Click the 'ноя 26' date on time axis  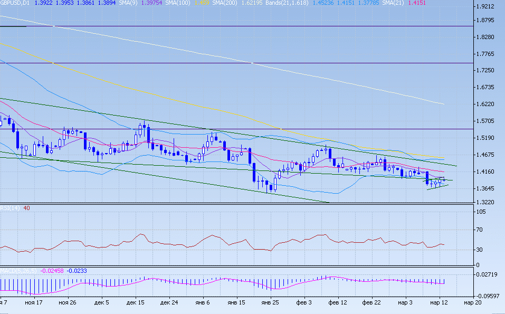coord(68,303)
